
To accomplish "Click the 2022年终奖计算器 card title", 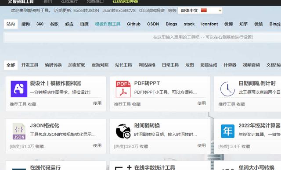I will pyautogui.click(x=259, y=125).
